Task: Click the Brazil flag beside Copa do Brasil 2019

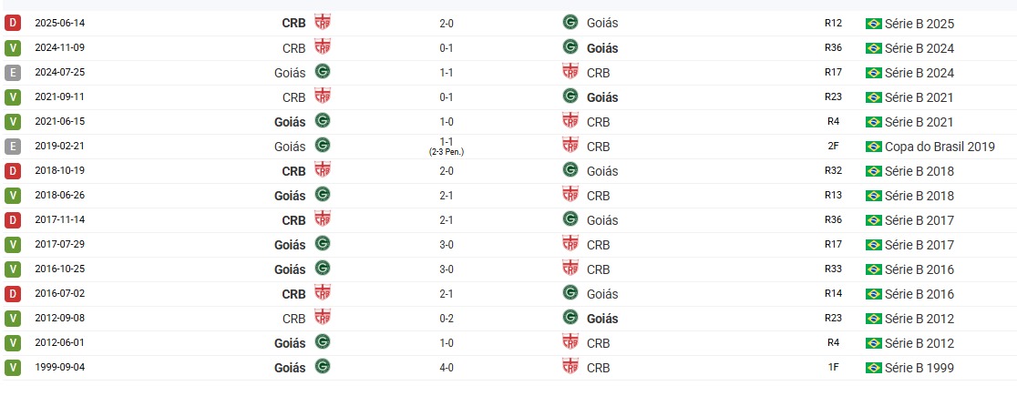Action: (873, 146)
